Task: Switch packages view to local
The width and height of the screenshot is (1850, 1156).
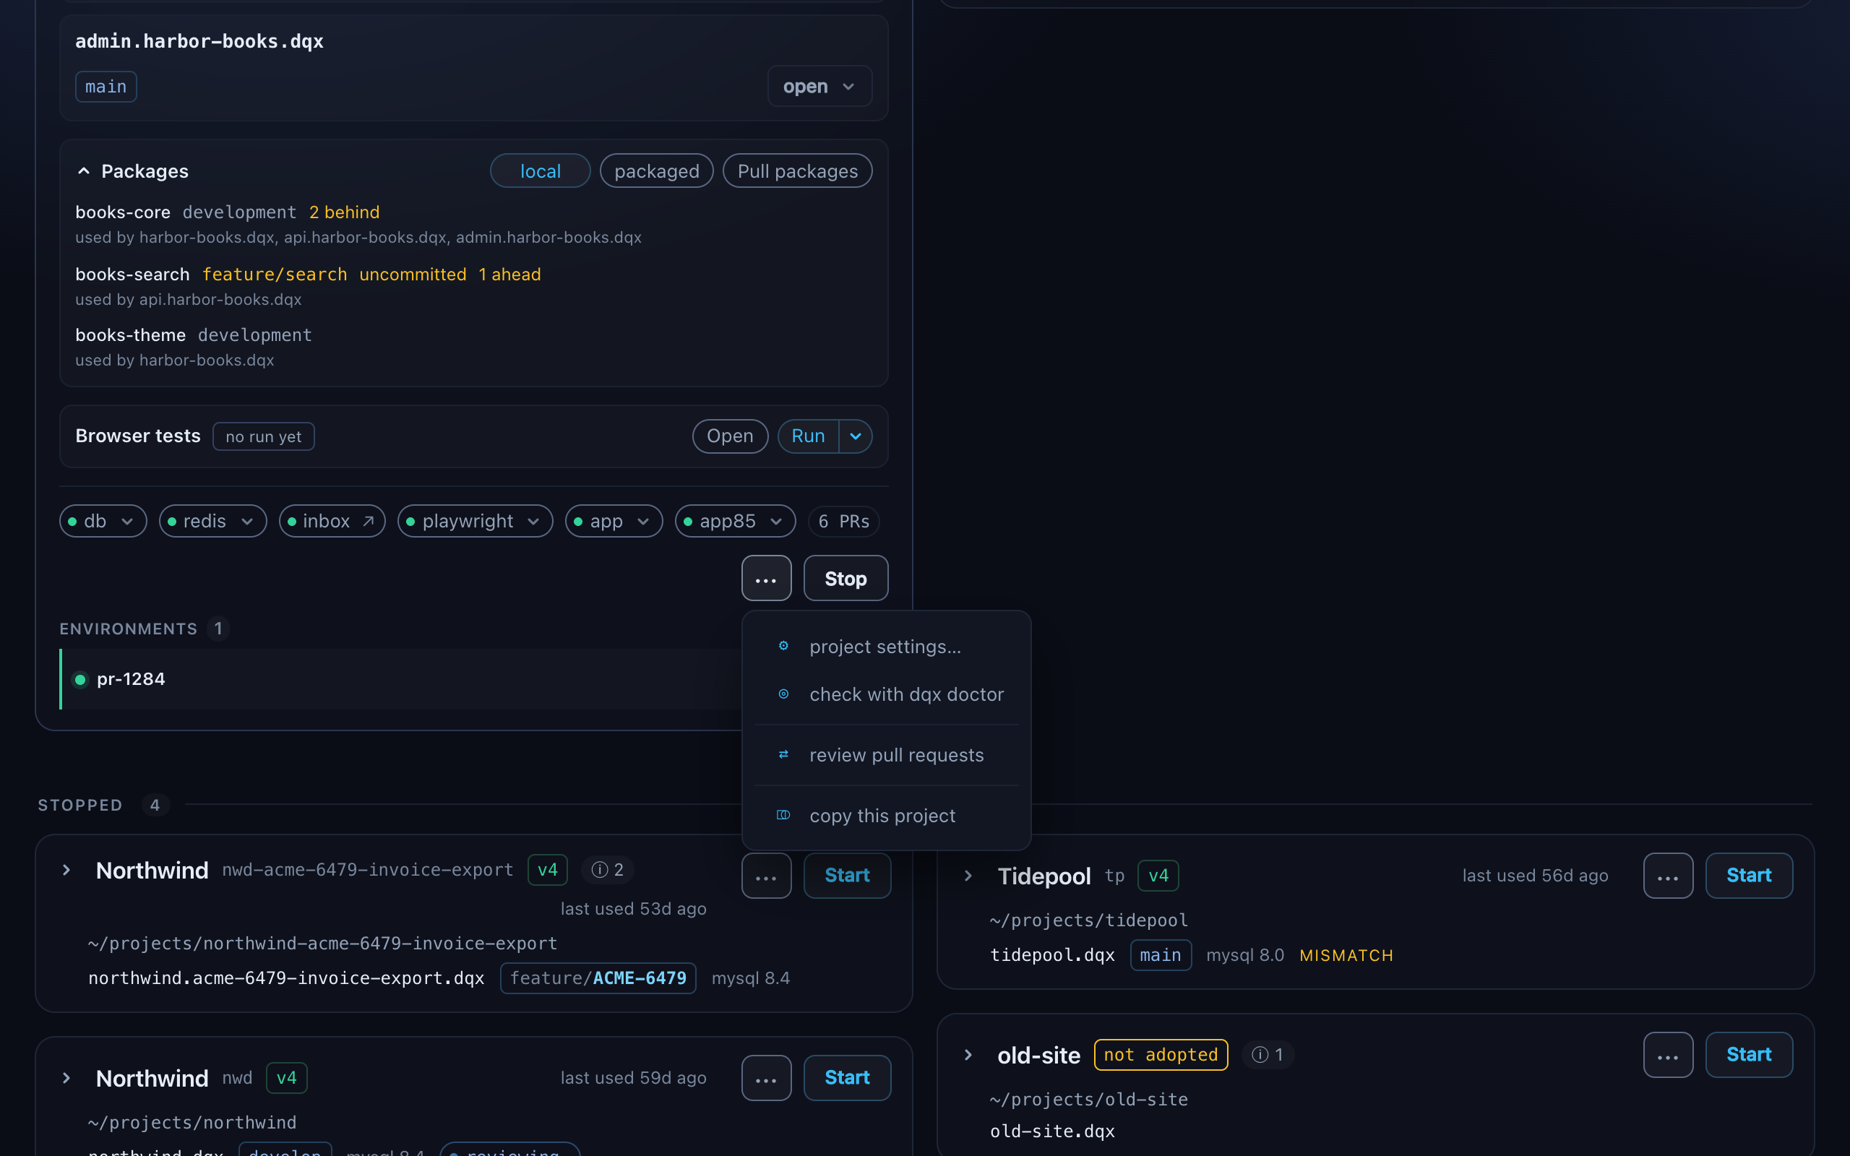Action: point(540,171)
